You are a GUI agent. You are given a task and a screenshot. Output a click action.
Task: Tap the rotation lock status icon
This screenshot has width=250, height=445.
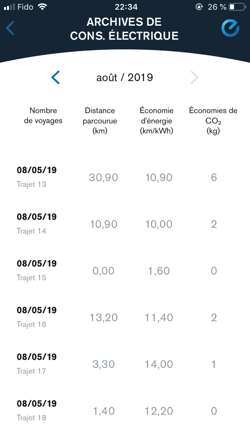(x=199, y=7)
